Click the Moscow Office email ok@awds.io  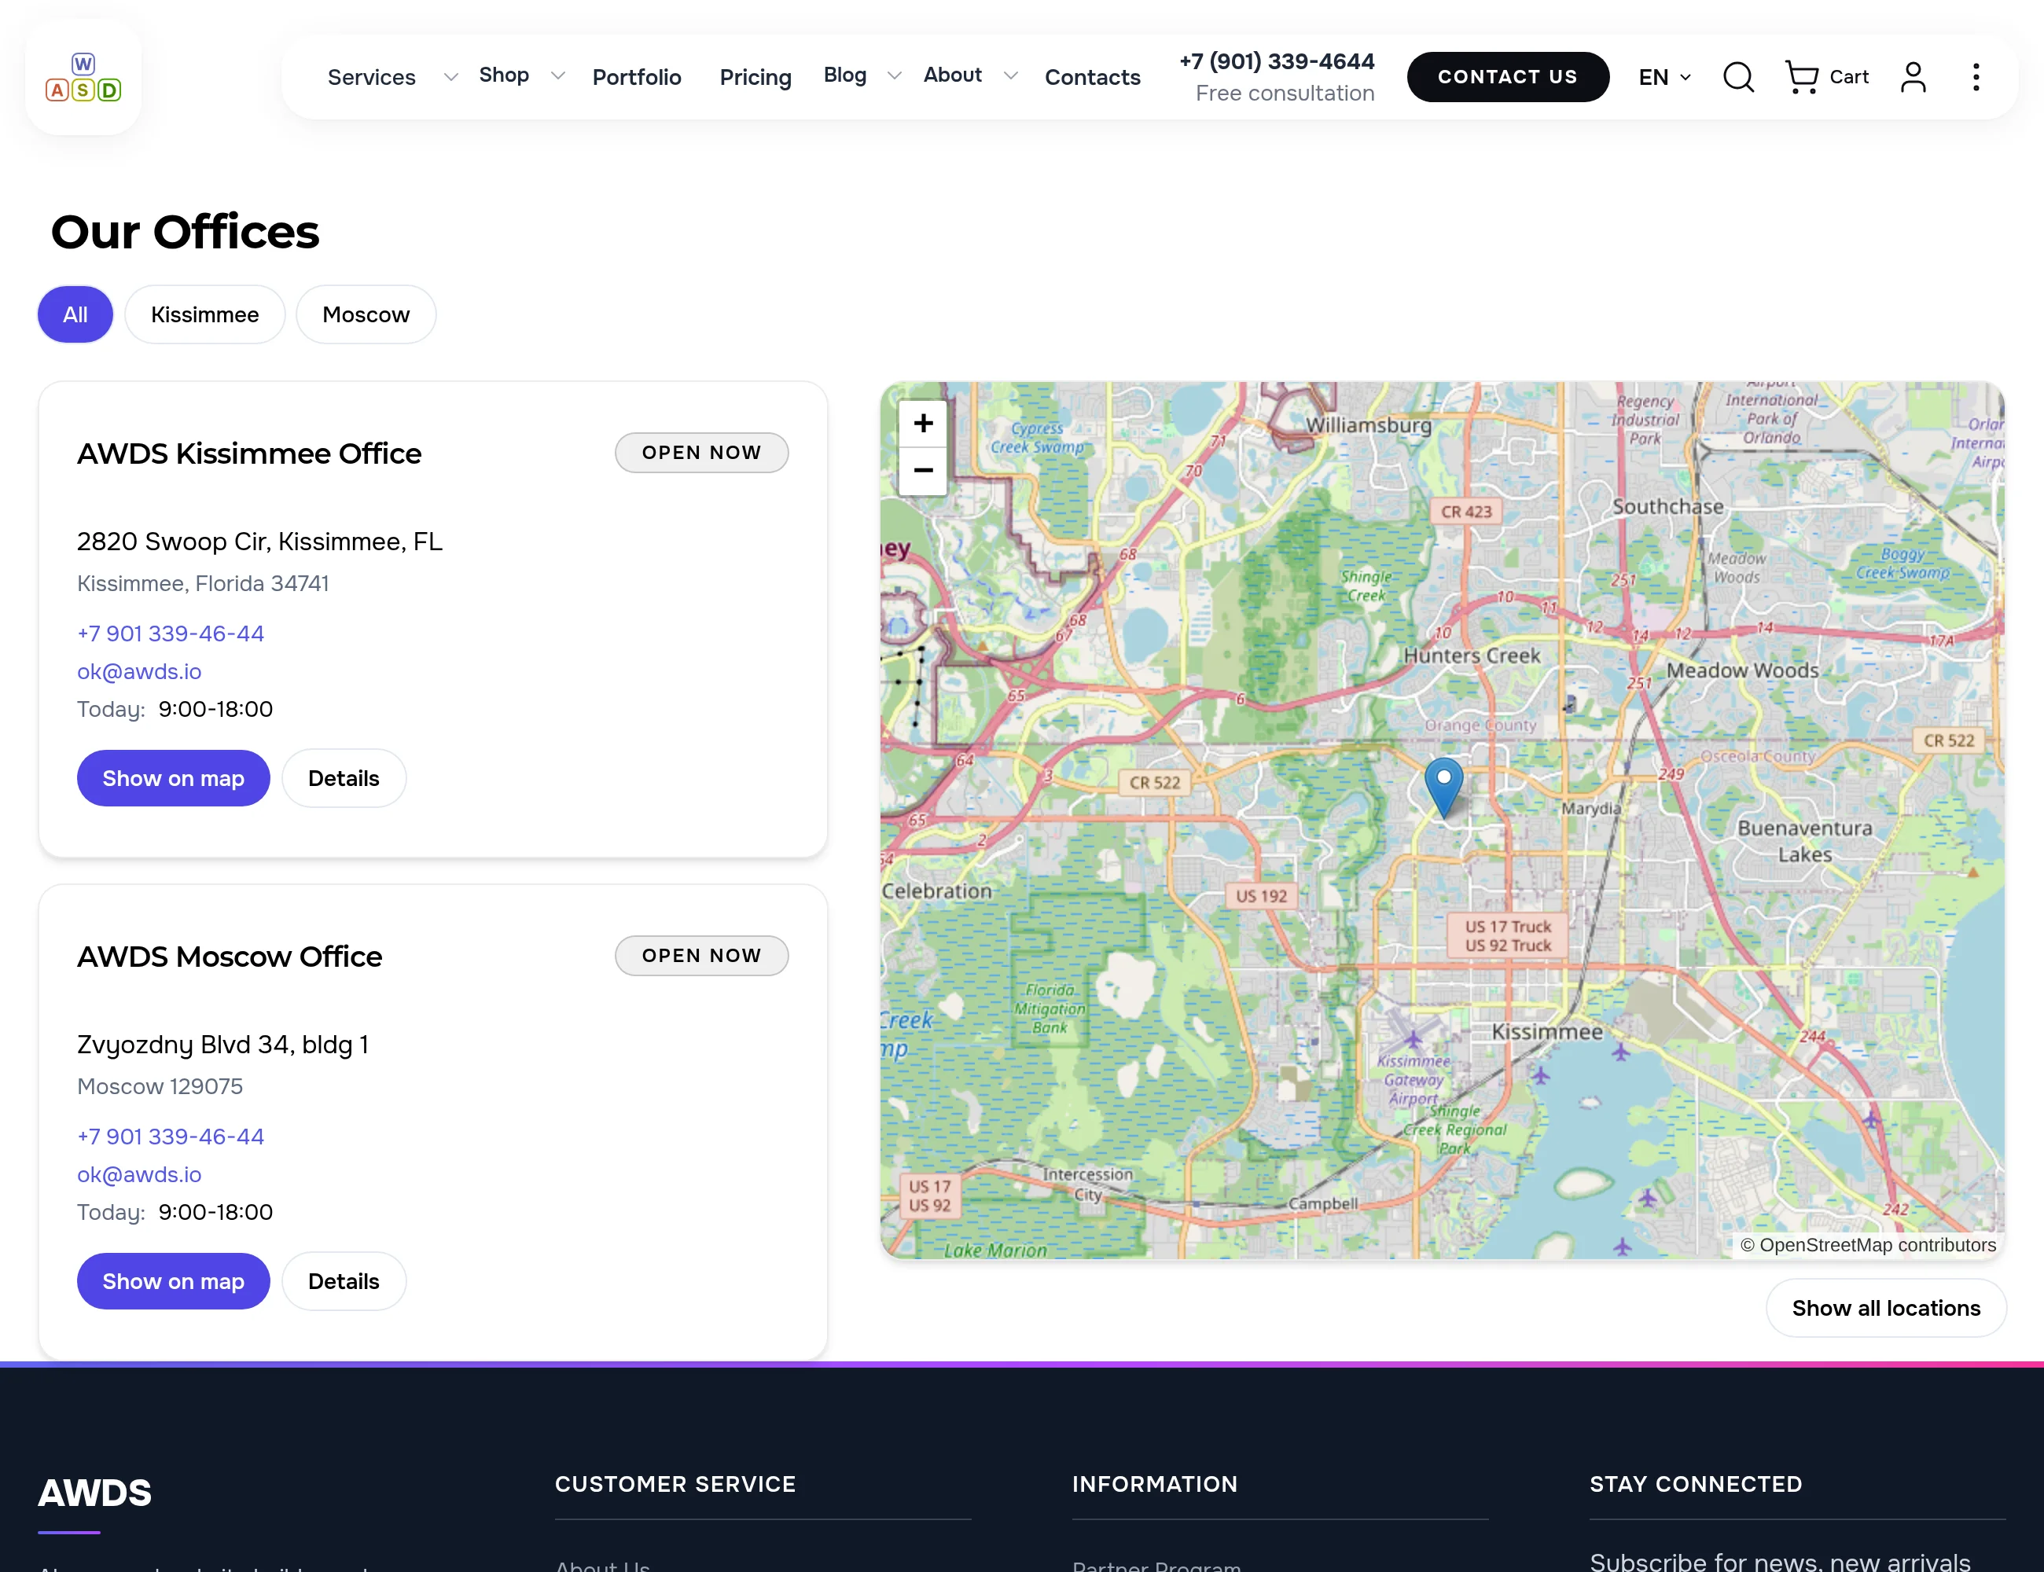tap(138, 1173)
